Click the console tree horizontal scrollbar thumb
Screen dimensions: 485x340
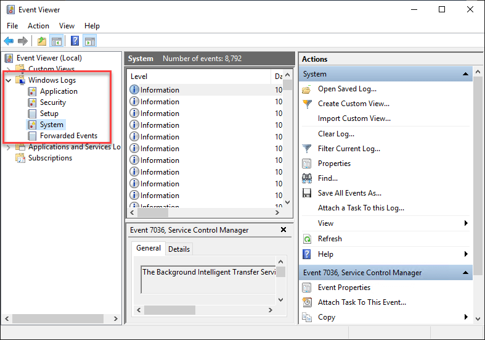point(58,318)
